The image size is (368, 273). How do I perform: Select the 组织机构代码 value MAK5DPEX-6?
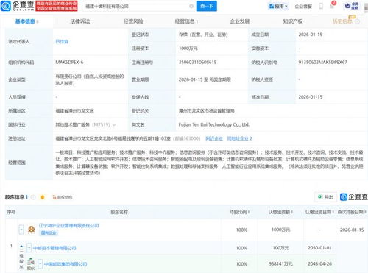(x=69, y=63)
